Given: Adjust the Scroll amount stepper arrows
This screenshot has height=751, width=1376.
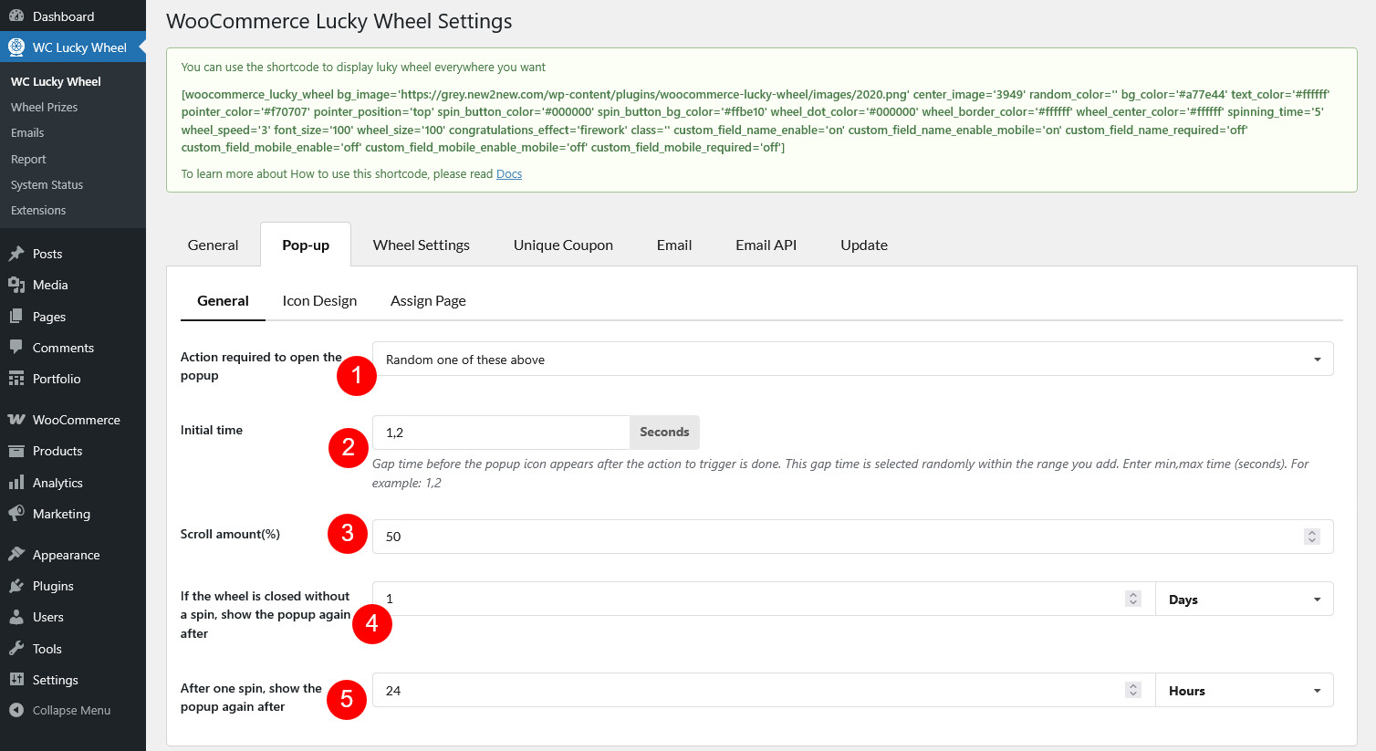Looking at the screenshot, I should coord(1312,537).
